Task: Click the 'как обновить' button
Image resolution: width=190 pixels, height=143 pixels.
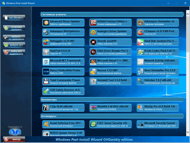Action: coord(14,18)
